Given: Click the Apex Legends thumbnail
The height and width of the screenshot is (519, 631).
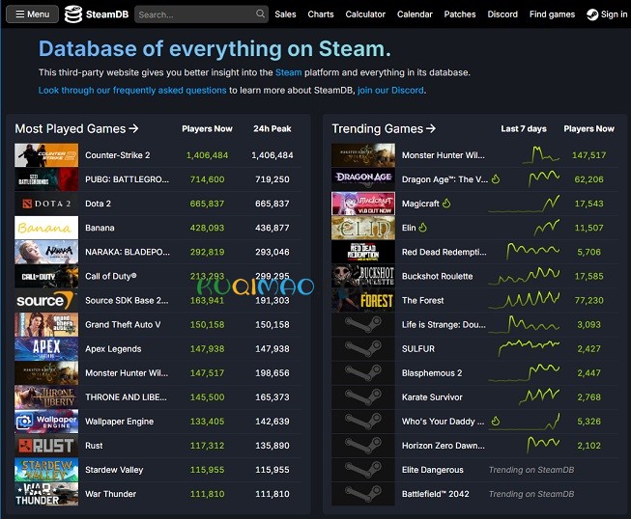Looking at the screenshot, I should click(x=46, y=348).
